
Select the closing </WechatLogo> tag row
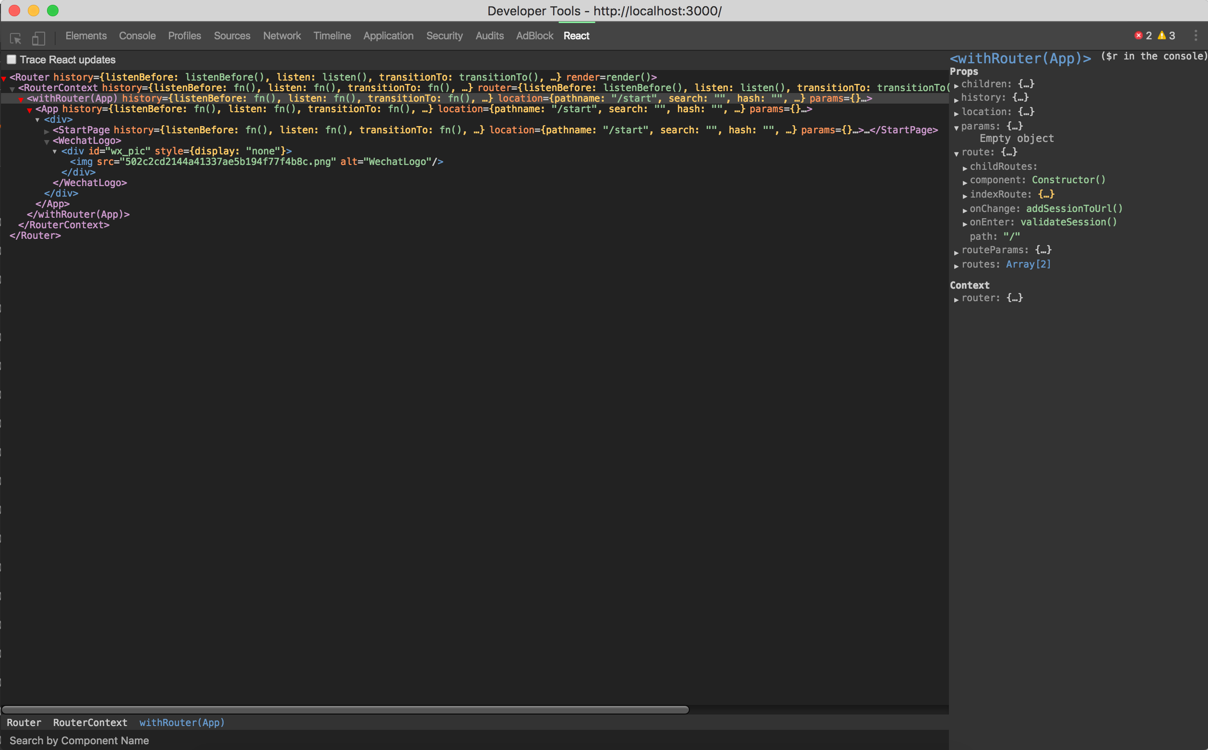pos(90,183)
